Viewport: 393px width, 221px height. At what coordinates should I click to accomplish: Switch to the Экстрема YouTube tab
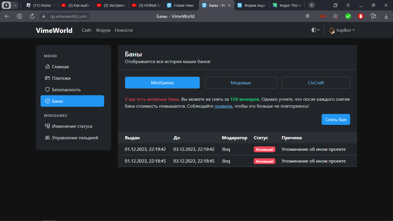click(111, 5)
